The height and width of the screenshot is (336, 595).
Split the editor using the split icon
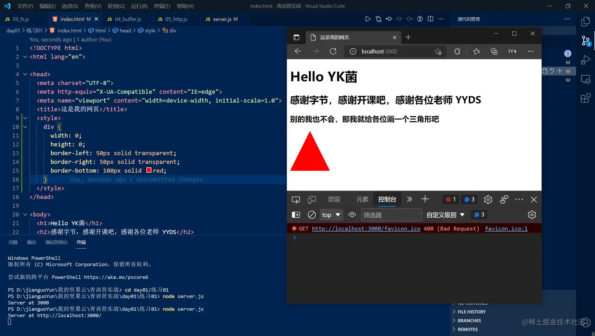coord(430,18)
